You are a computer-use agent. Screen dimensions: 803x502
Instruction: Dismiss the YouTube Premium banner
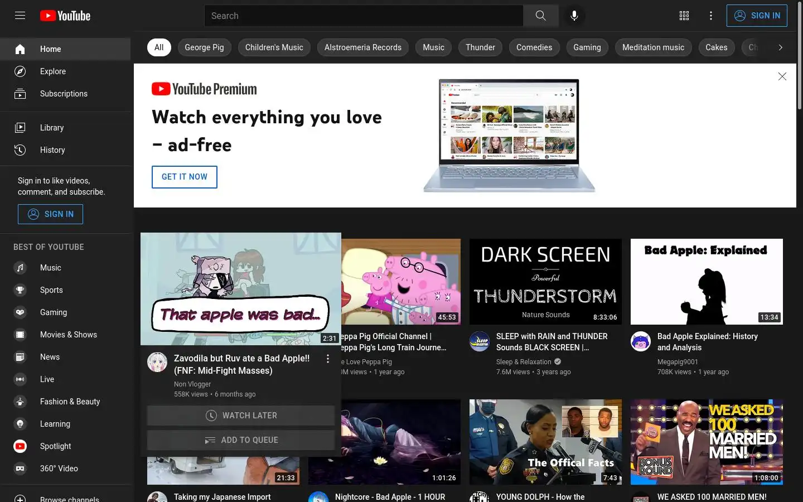tap(782, 76)
